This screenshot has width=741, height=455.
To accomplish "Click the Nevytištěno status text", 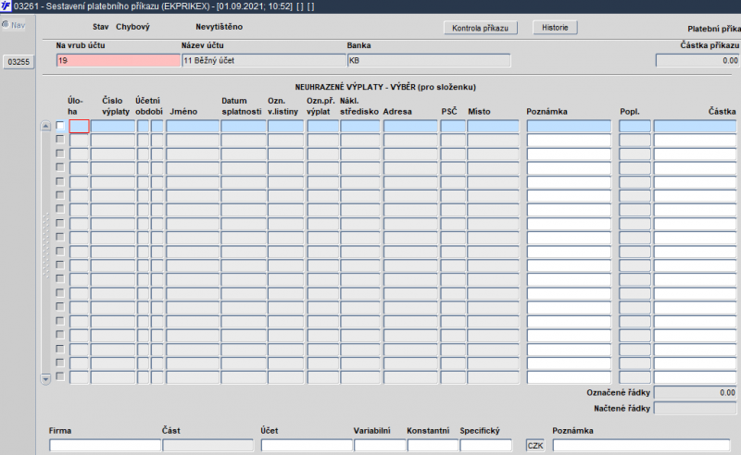I will (220, 27).
